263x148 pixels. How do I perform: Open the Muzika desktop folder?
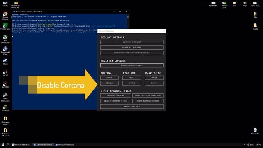(255, 26)
